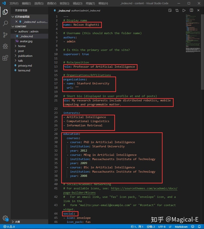The image size is (204, 229).
Task: Click the Open Preview to the Side icon
Action: 170,10
